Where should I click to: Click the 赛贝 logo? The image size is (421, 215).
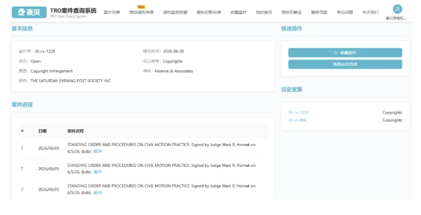[x=29, y=13]
